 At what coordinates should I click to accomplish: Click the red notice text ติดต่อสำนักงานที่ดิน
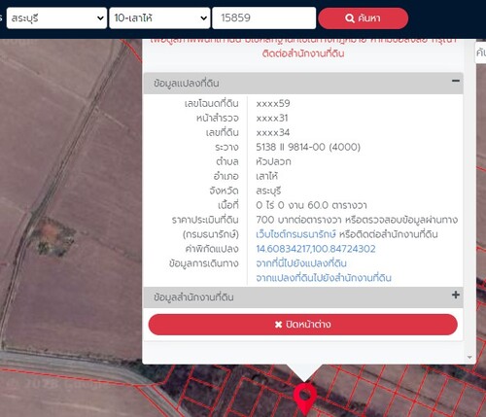pyautogui.click(x=303, y=53)
